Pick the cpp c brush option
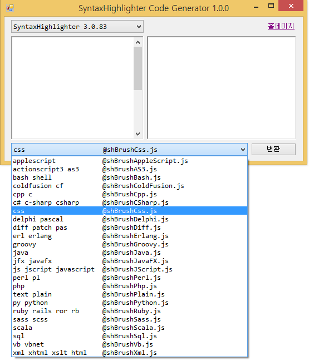Image resolution: width=309 pixels, height=361 pixels. 129,194
